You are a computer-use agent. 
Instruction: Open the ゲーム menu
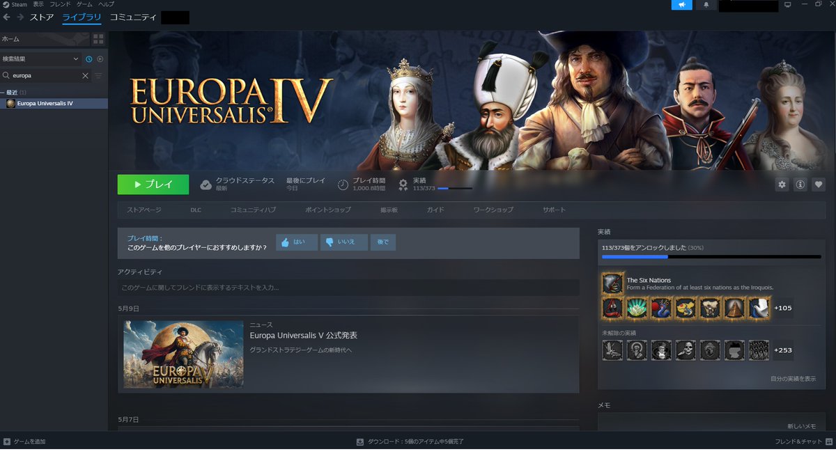pos(84,4)
